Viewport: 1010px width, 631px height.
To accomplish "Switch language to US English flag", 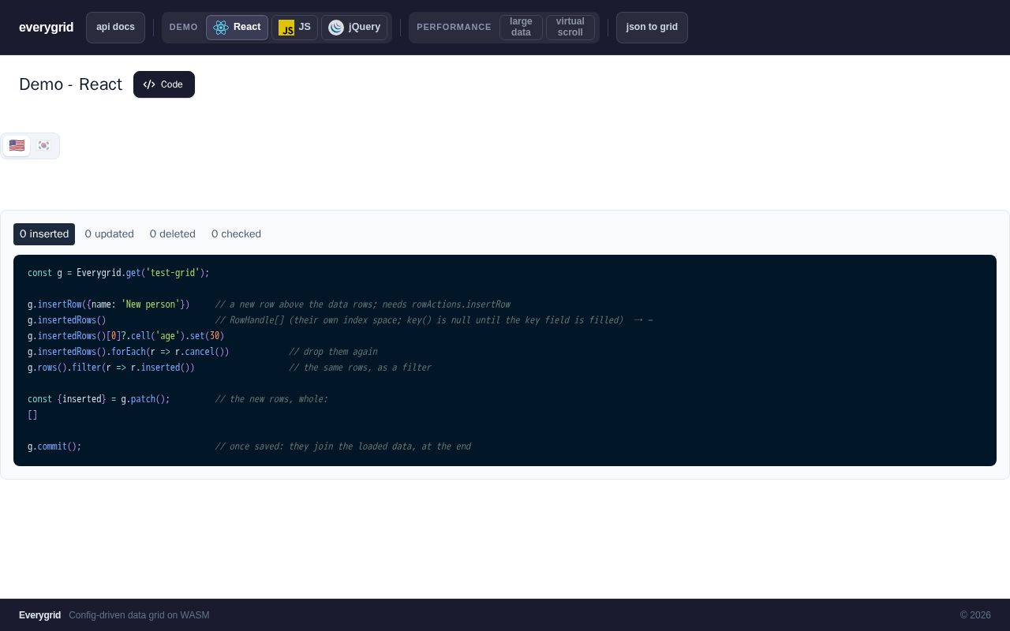I will [17, 146].
